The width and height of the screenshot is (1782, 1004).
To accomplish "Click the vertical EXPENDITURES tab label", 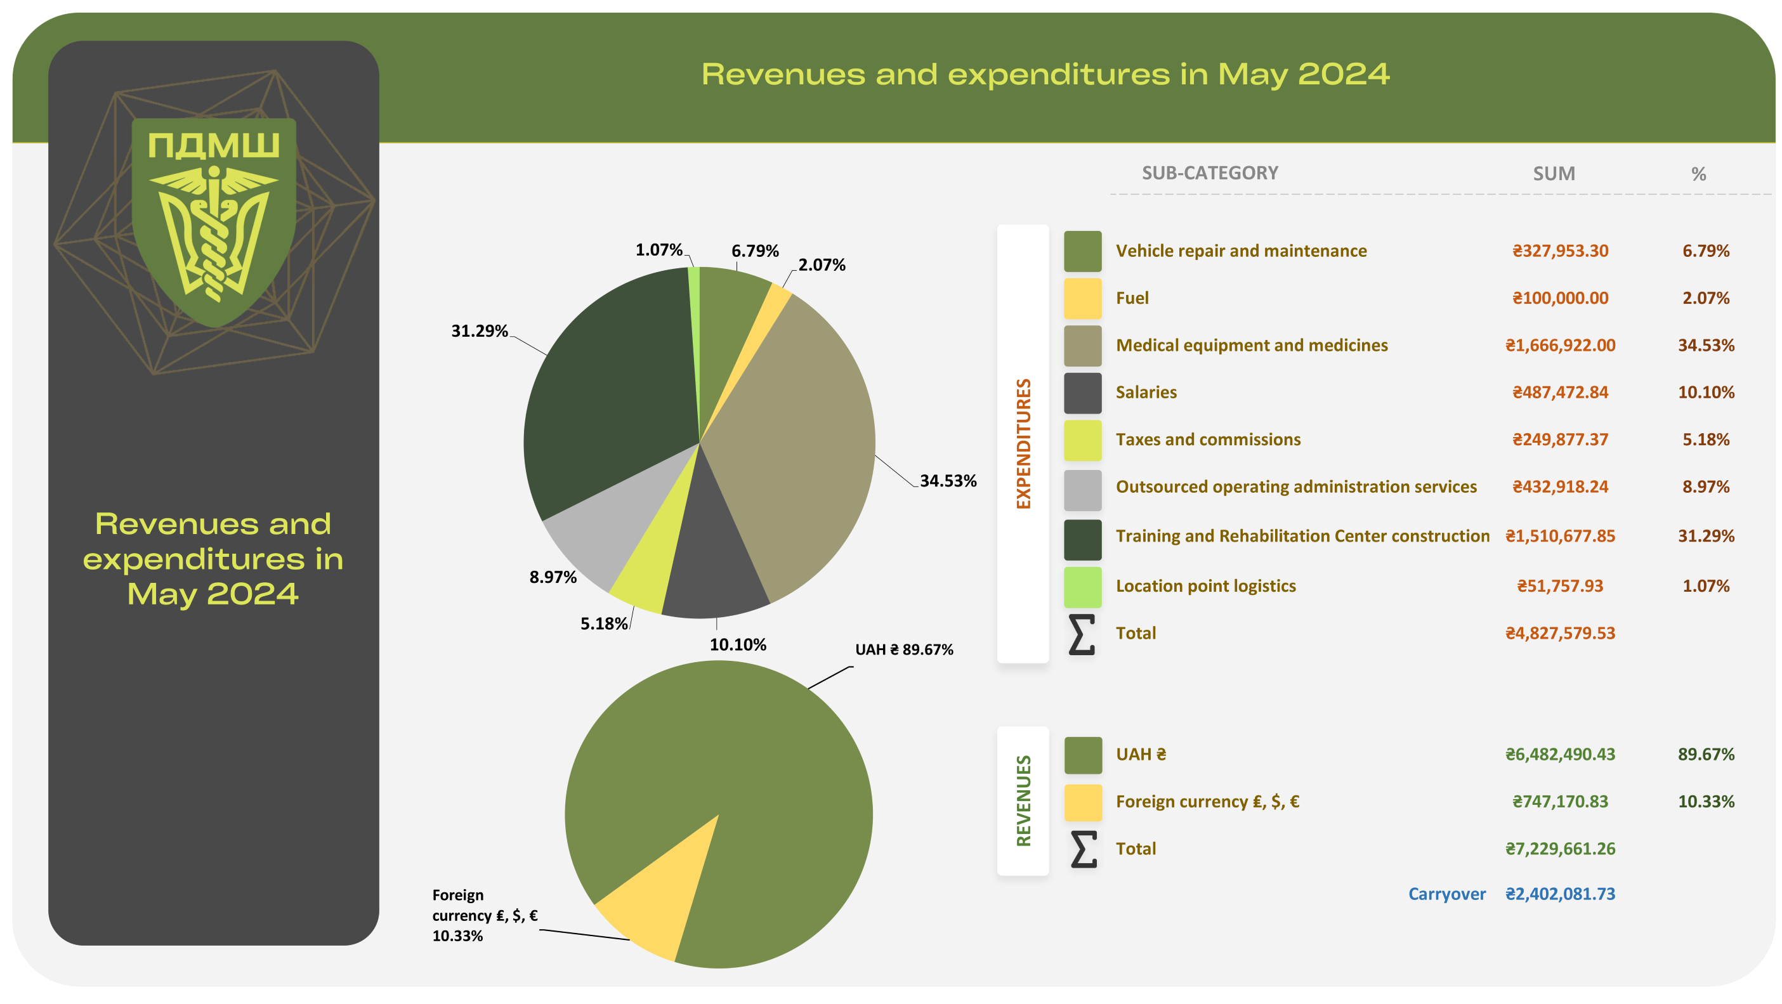I will click(x=1023, y=443).
